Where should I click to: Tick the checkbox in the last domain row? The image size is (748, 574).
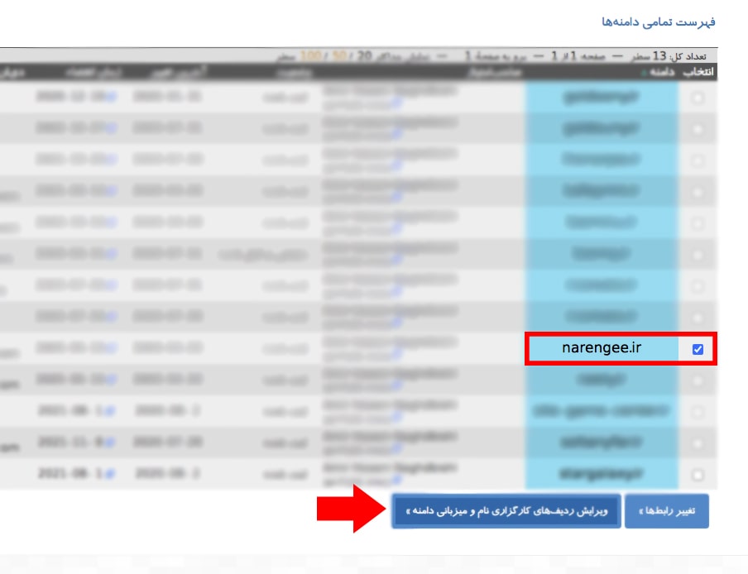coord(698,476)
